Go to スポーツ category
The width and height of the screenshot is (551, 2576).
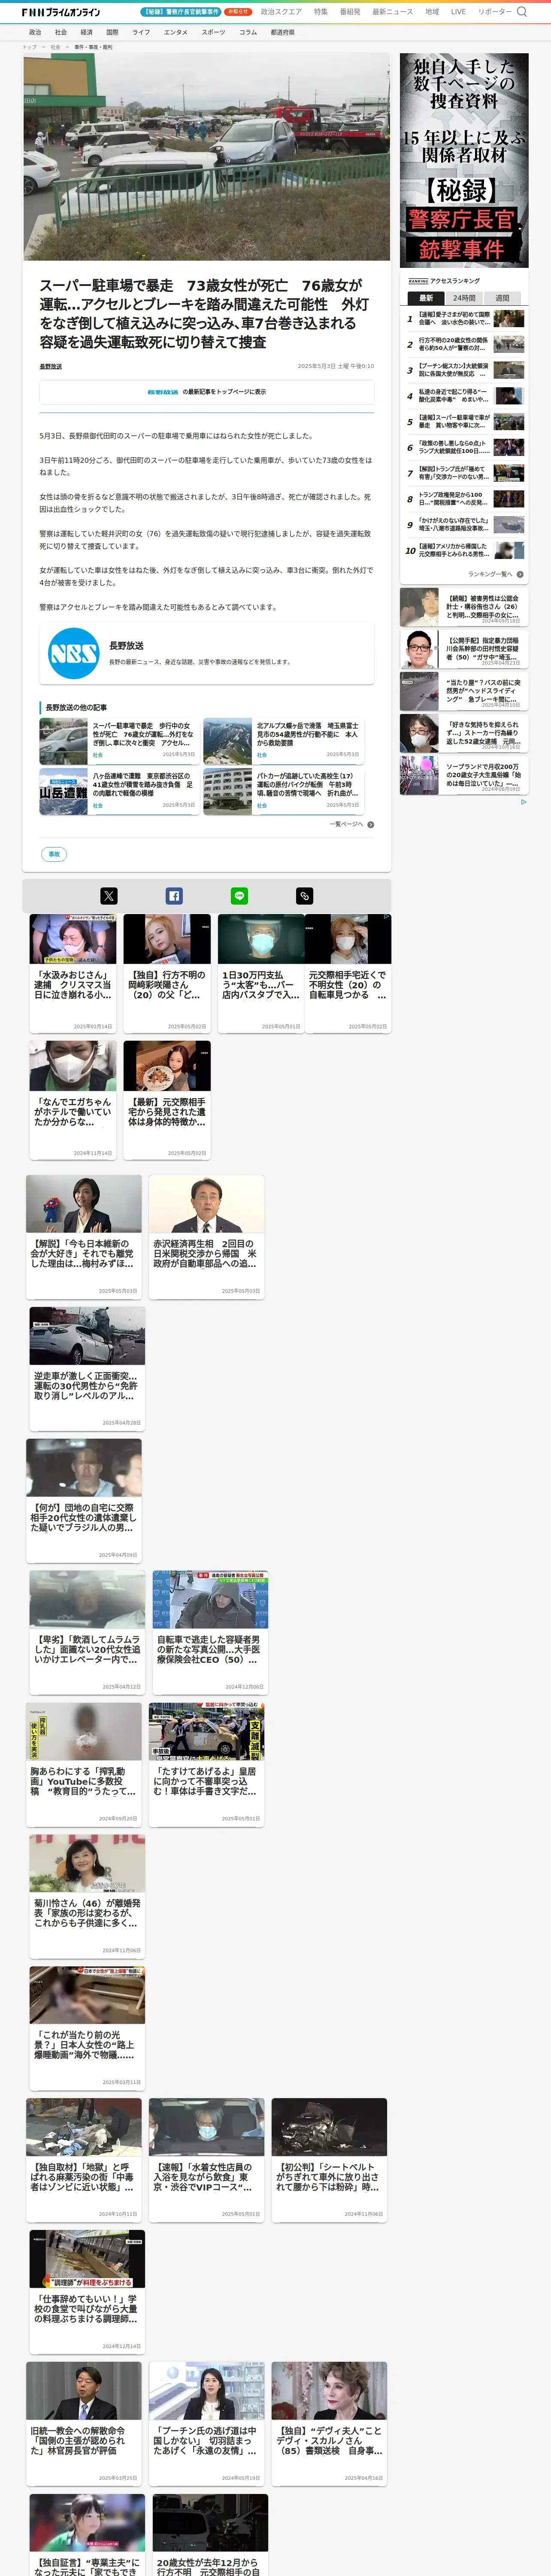pos(213,32)
